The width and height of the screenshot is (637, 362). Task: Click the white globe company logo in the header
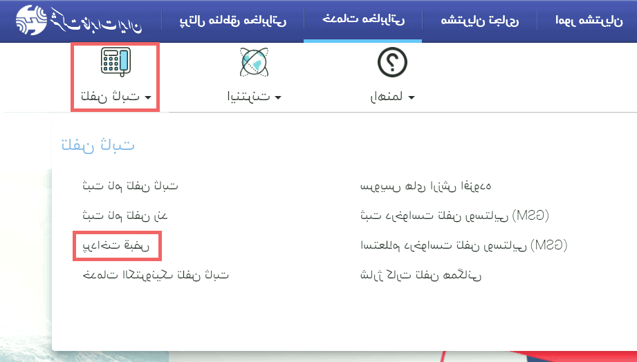(31, 20)
